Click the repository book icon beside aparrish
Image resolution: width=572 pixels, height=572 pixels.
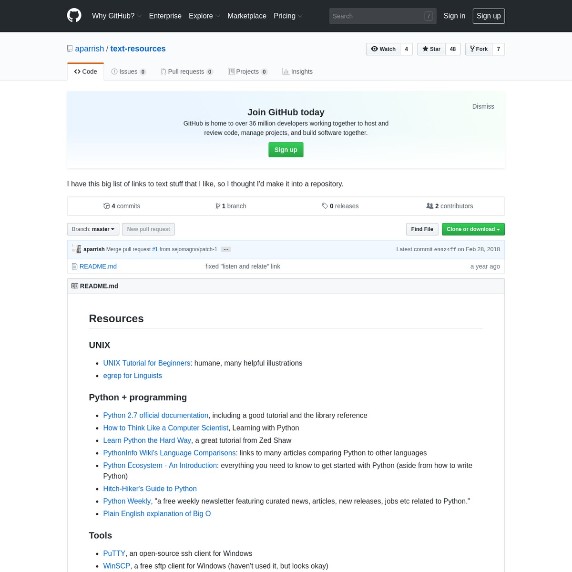tap(70, 49)
